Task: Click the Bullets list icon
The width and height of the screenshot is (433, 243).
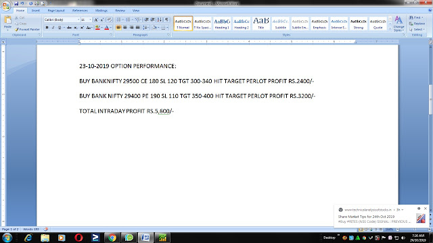Action: 118,20
